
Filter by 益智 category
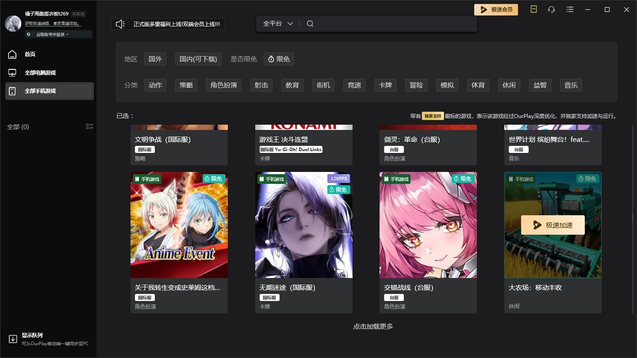coord(540,85)
